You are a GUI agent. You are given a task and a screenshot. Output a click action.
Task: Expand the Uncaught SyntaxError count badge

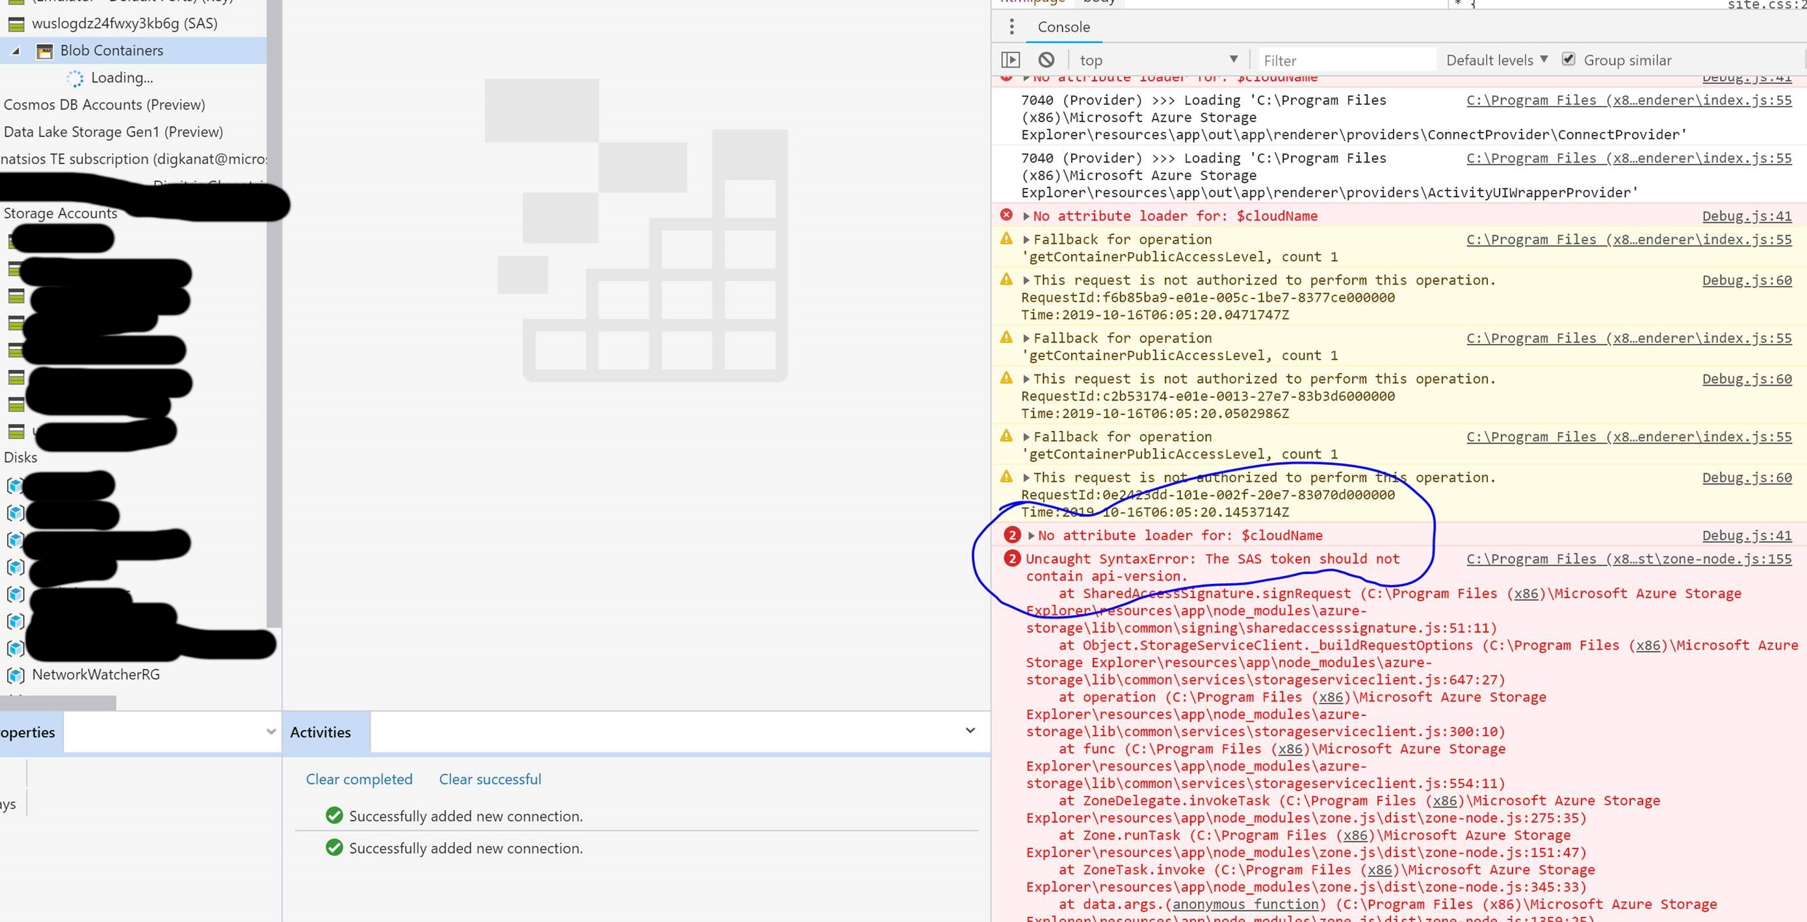point(1011,559)
